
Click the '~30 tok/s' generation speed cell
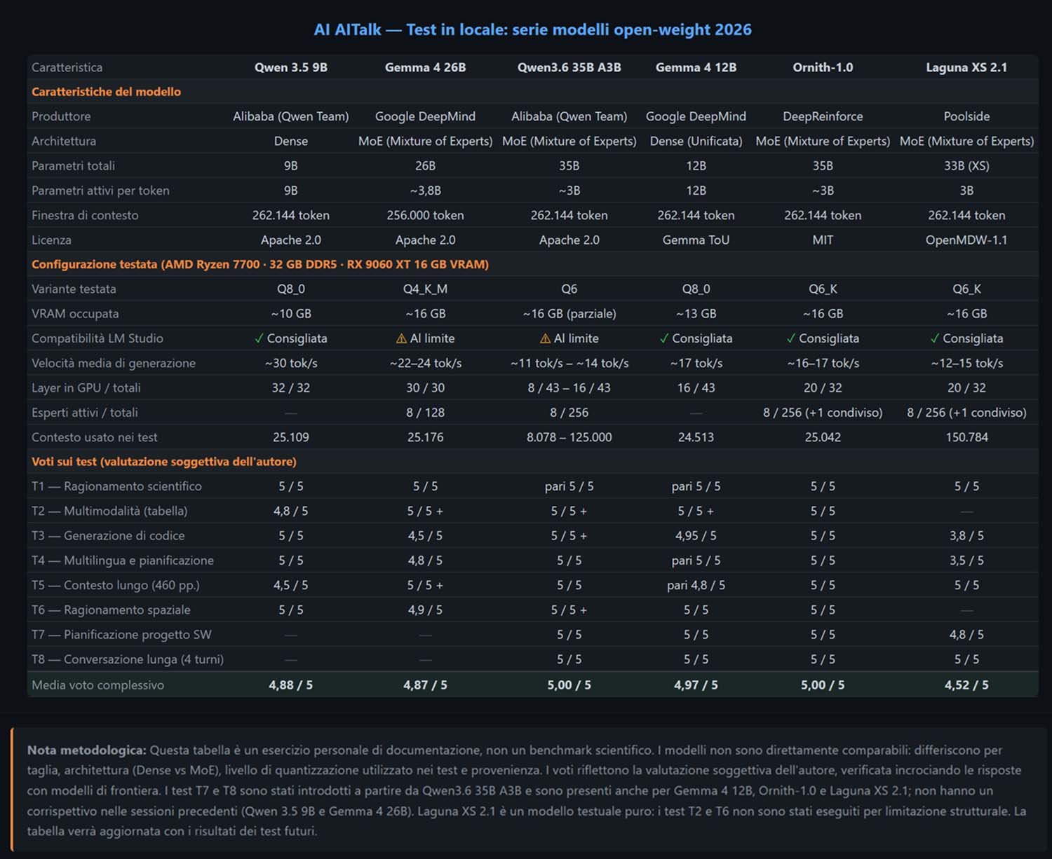coord(291,363)
